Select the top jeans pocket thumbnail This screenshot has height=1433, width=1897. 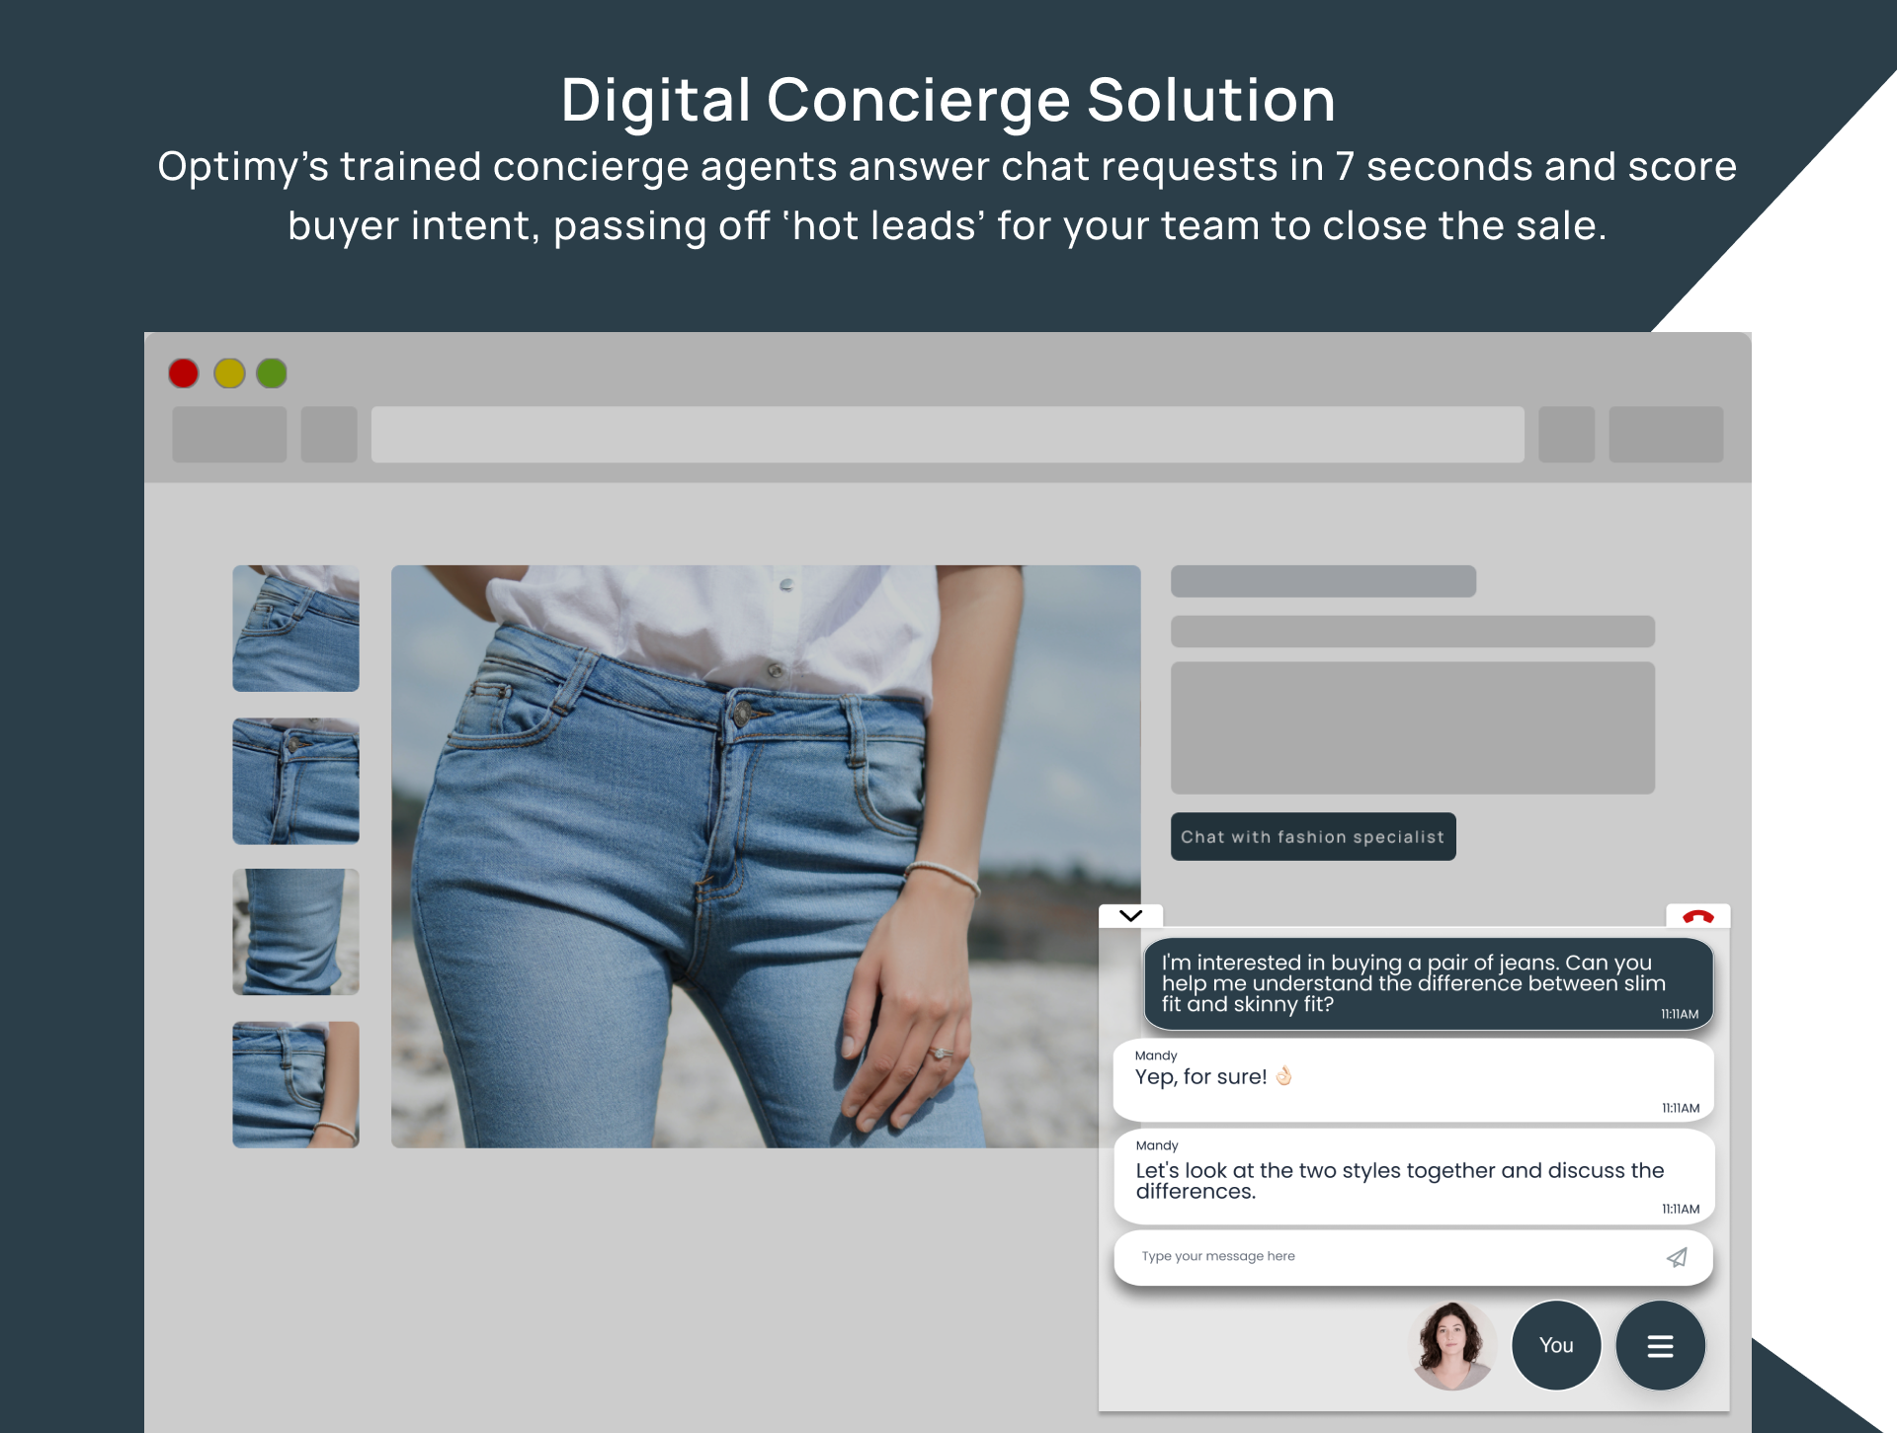click(294, 629)
